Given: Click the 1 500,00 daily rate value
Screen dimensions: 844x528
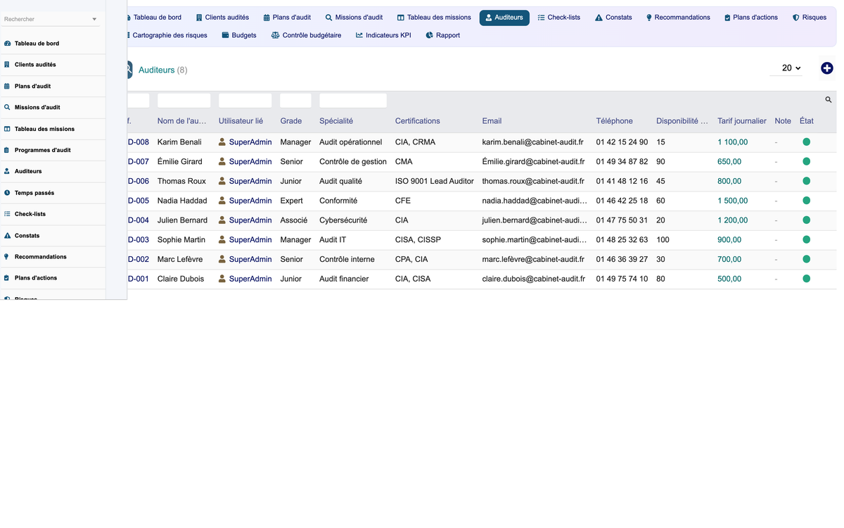Looking at the screenshot, I should tap(733, 201).
